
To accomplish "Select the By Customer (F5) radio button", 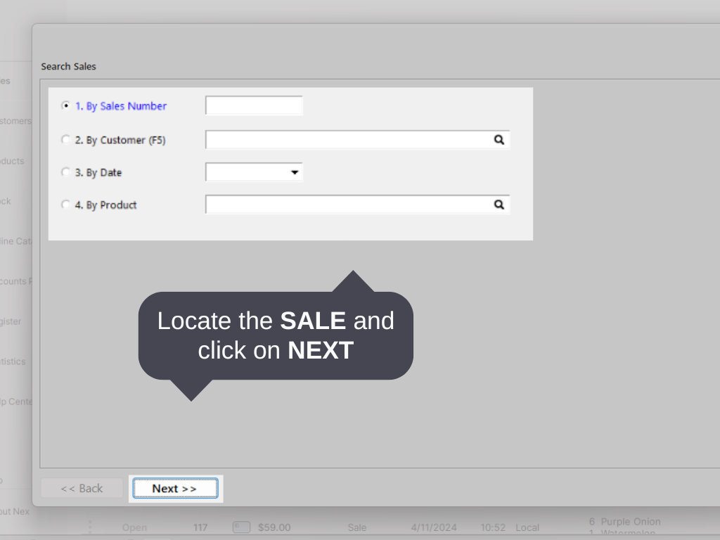I will 65,139.
